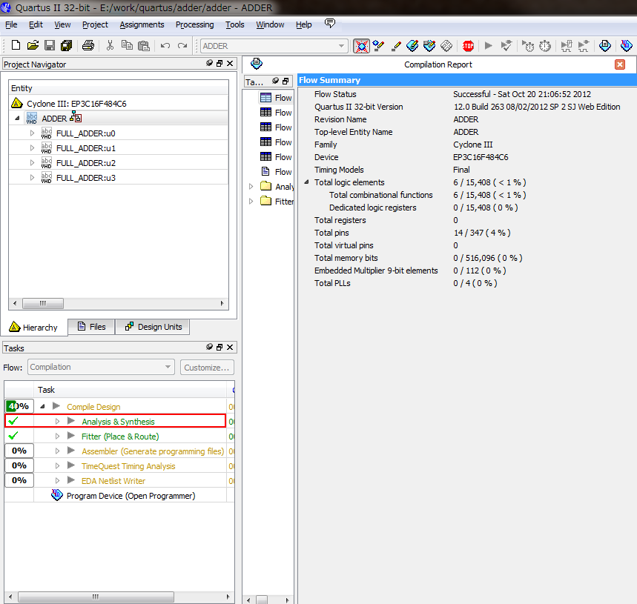The image size is (637, 604).
Task: Select FULL_ADDER:u2 in entity list
Action: pyautogui.click(x=86, y=163)
